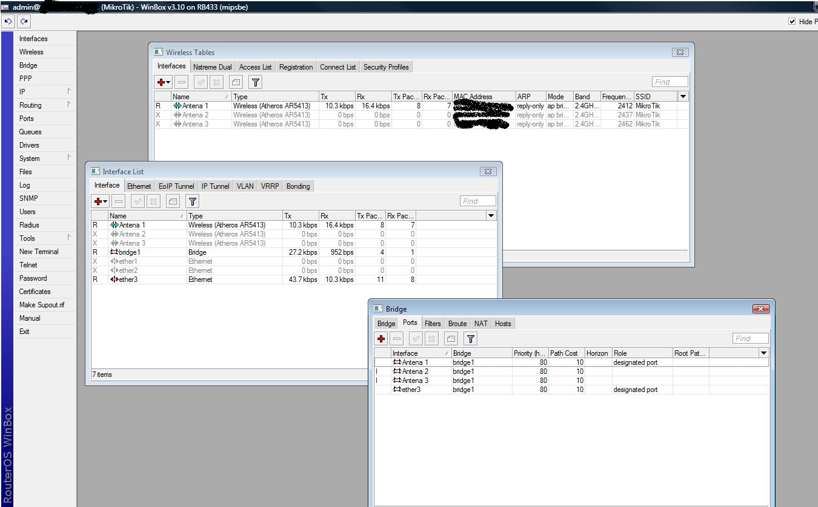This screenshot has width=818, height=507.
Task: Click the Undo arrow in the top toolbar
Action: pos(8,21)
